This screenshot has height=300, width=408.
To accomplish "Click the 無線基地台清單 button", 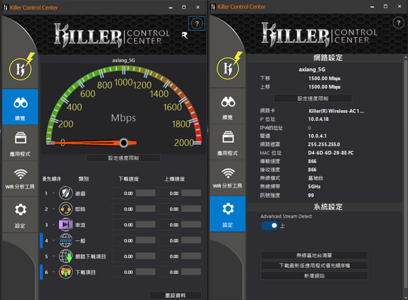I will 314,255.
